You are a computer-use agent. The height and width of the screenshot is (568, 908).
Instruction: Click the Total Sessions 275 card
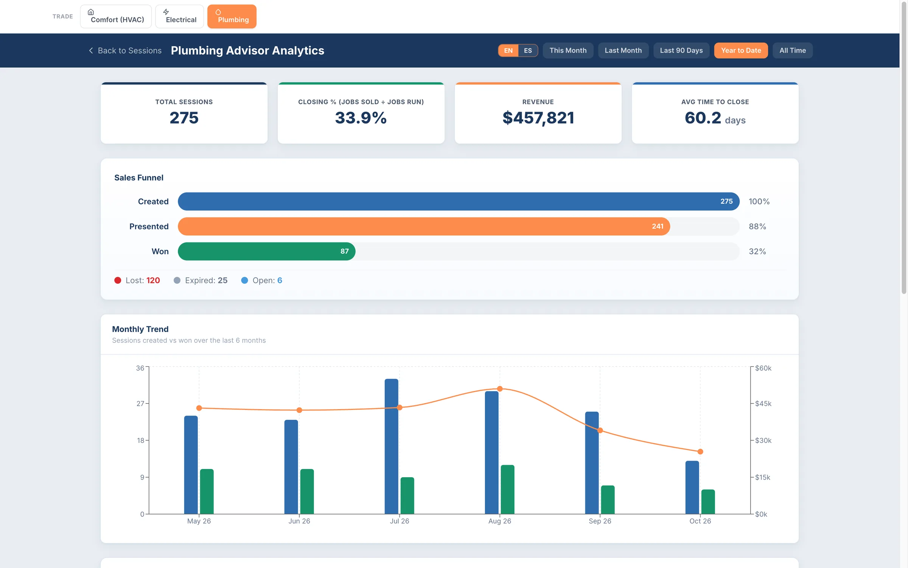[184, 113]
